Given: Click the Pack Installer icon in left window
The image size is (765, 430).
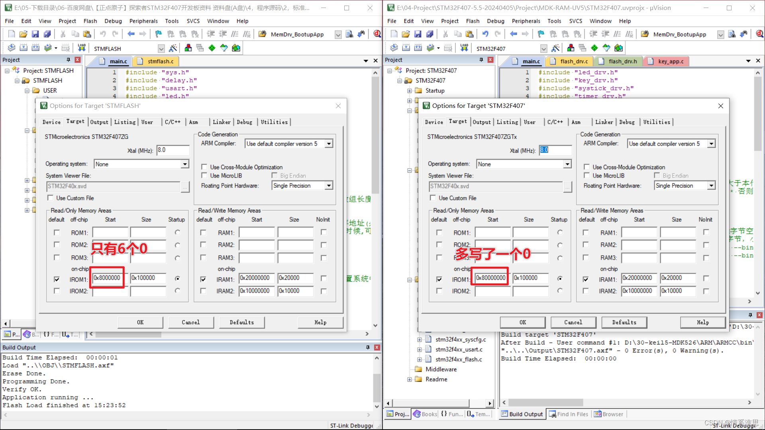Looking at the screenshot, I should (236, 48).
